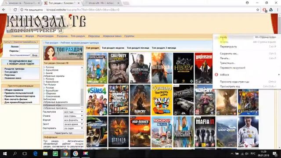Open the 'Страна' dropdown

pos(73,116)
